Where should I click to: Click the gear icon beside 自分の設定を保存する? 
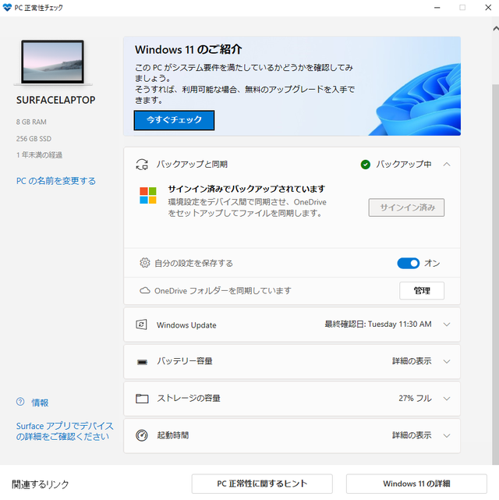pyautogui.click(x=145, y=263)
